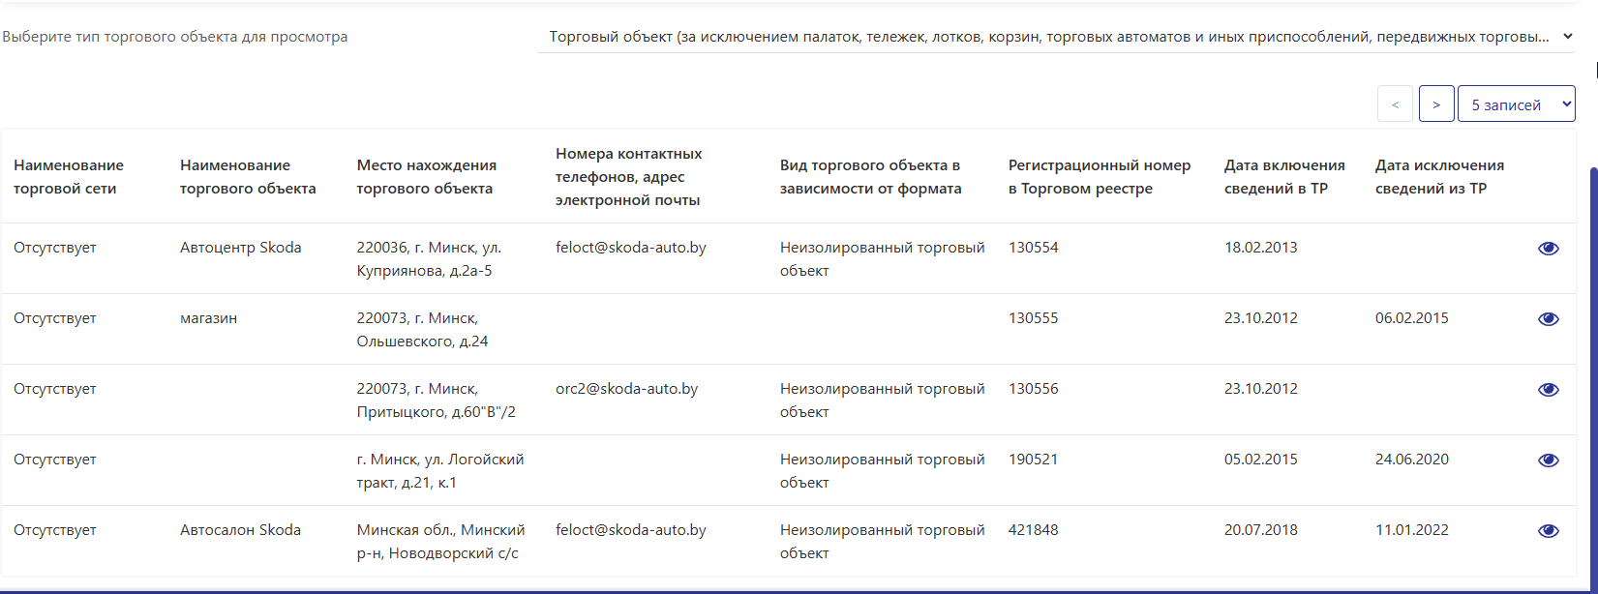The width and height of the screenshot is (1598, 594).
Task: Click dropdown chevron of Торговый объект selector
Action: tap(1567, 37)
